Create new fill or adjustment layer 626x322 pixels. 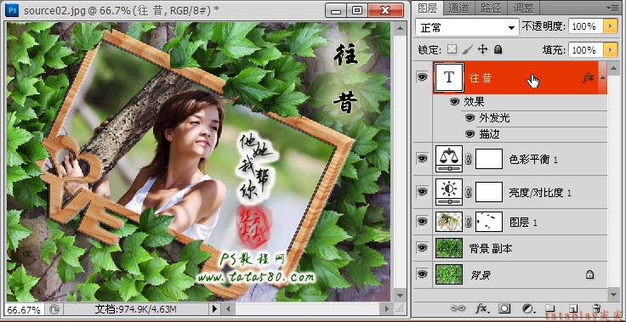(x=528, y=308)
